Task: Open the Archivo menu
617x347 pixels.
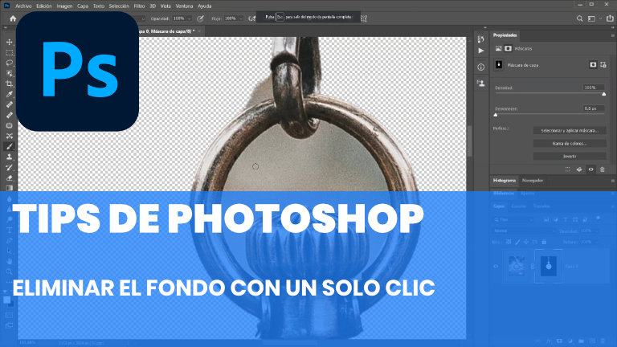Action: [x=23, y=6]
